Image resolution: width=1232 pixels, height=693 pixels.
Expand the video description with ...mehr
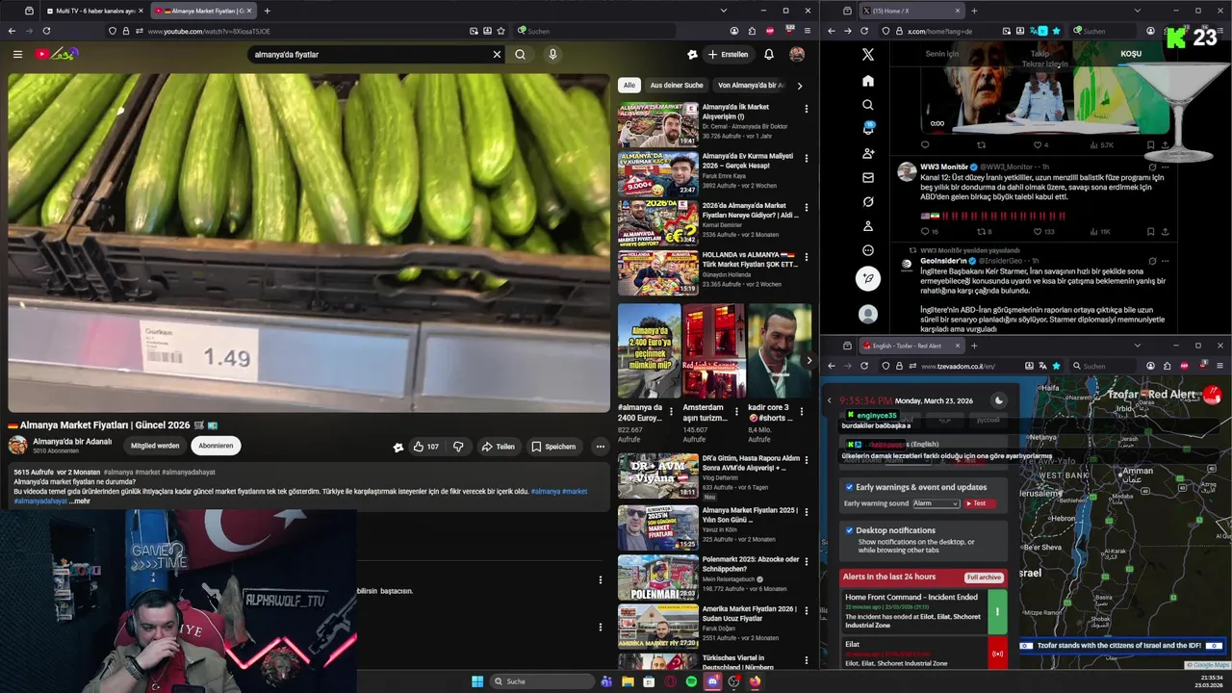tap(80, 500)
